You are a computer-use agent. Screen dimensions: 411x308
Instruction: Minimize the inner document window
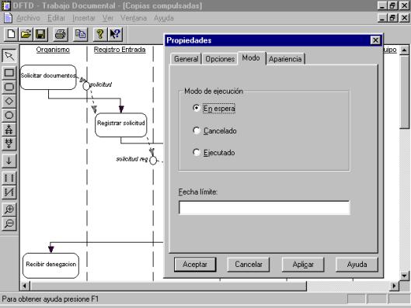click(382, 18)
